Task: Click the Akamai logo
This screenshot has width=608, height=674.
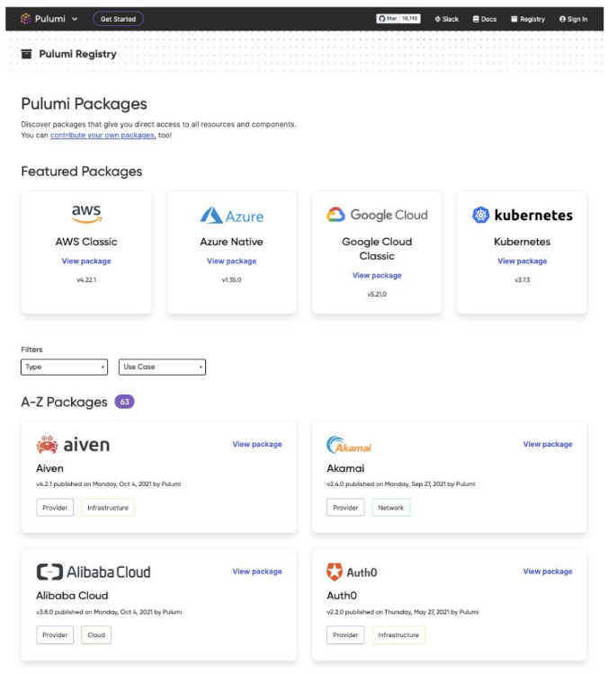Action: click(349, 445)
